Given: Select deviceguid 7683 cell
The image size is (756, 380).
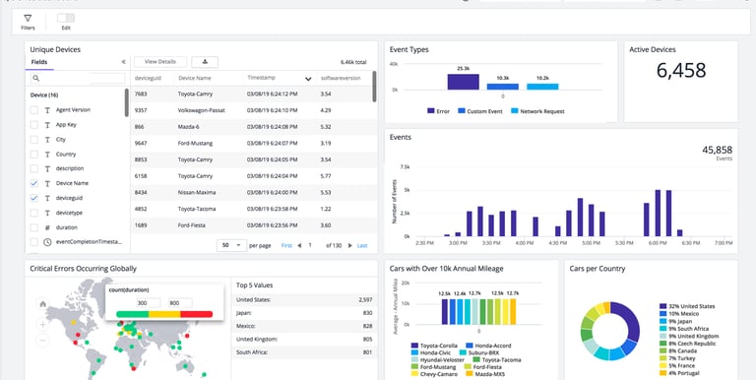Looking at the screenshot, I should (141, 95).
